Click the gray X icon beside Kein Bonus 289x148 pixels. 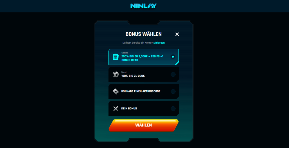coord(115,109)
